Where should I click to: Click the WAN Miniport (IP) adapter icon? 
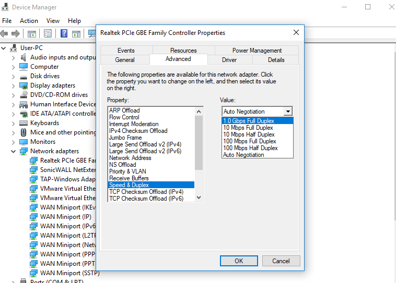tap(33, 217)
